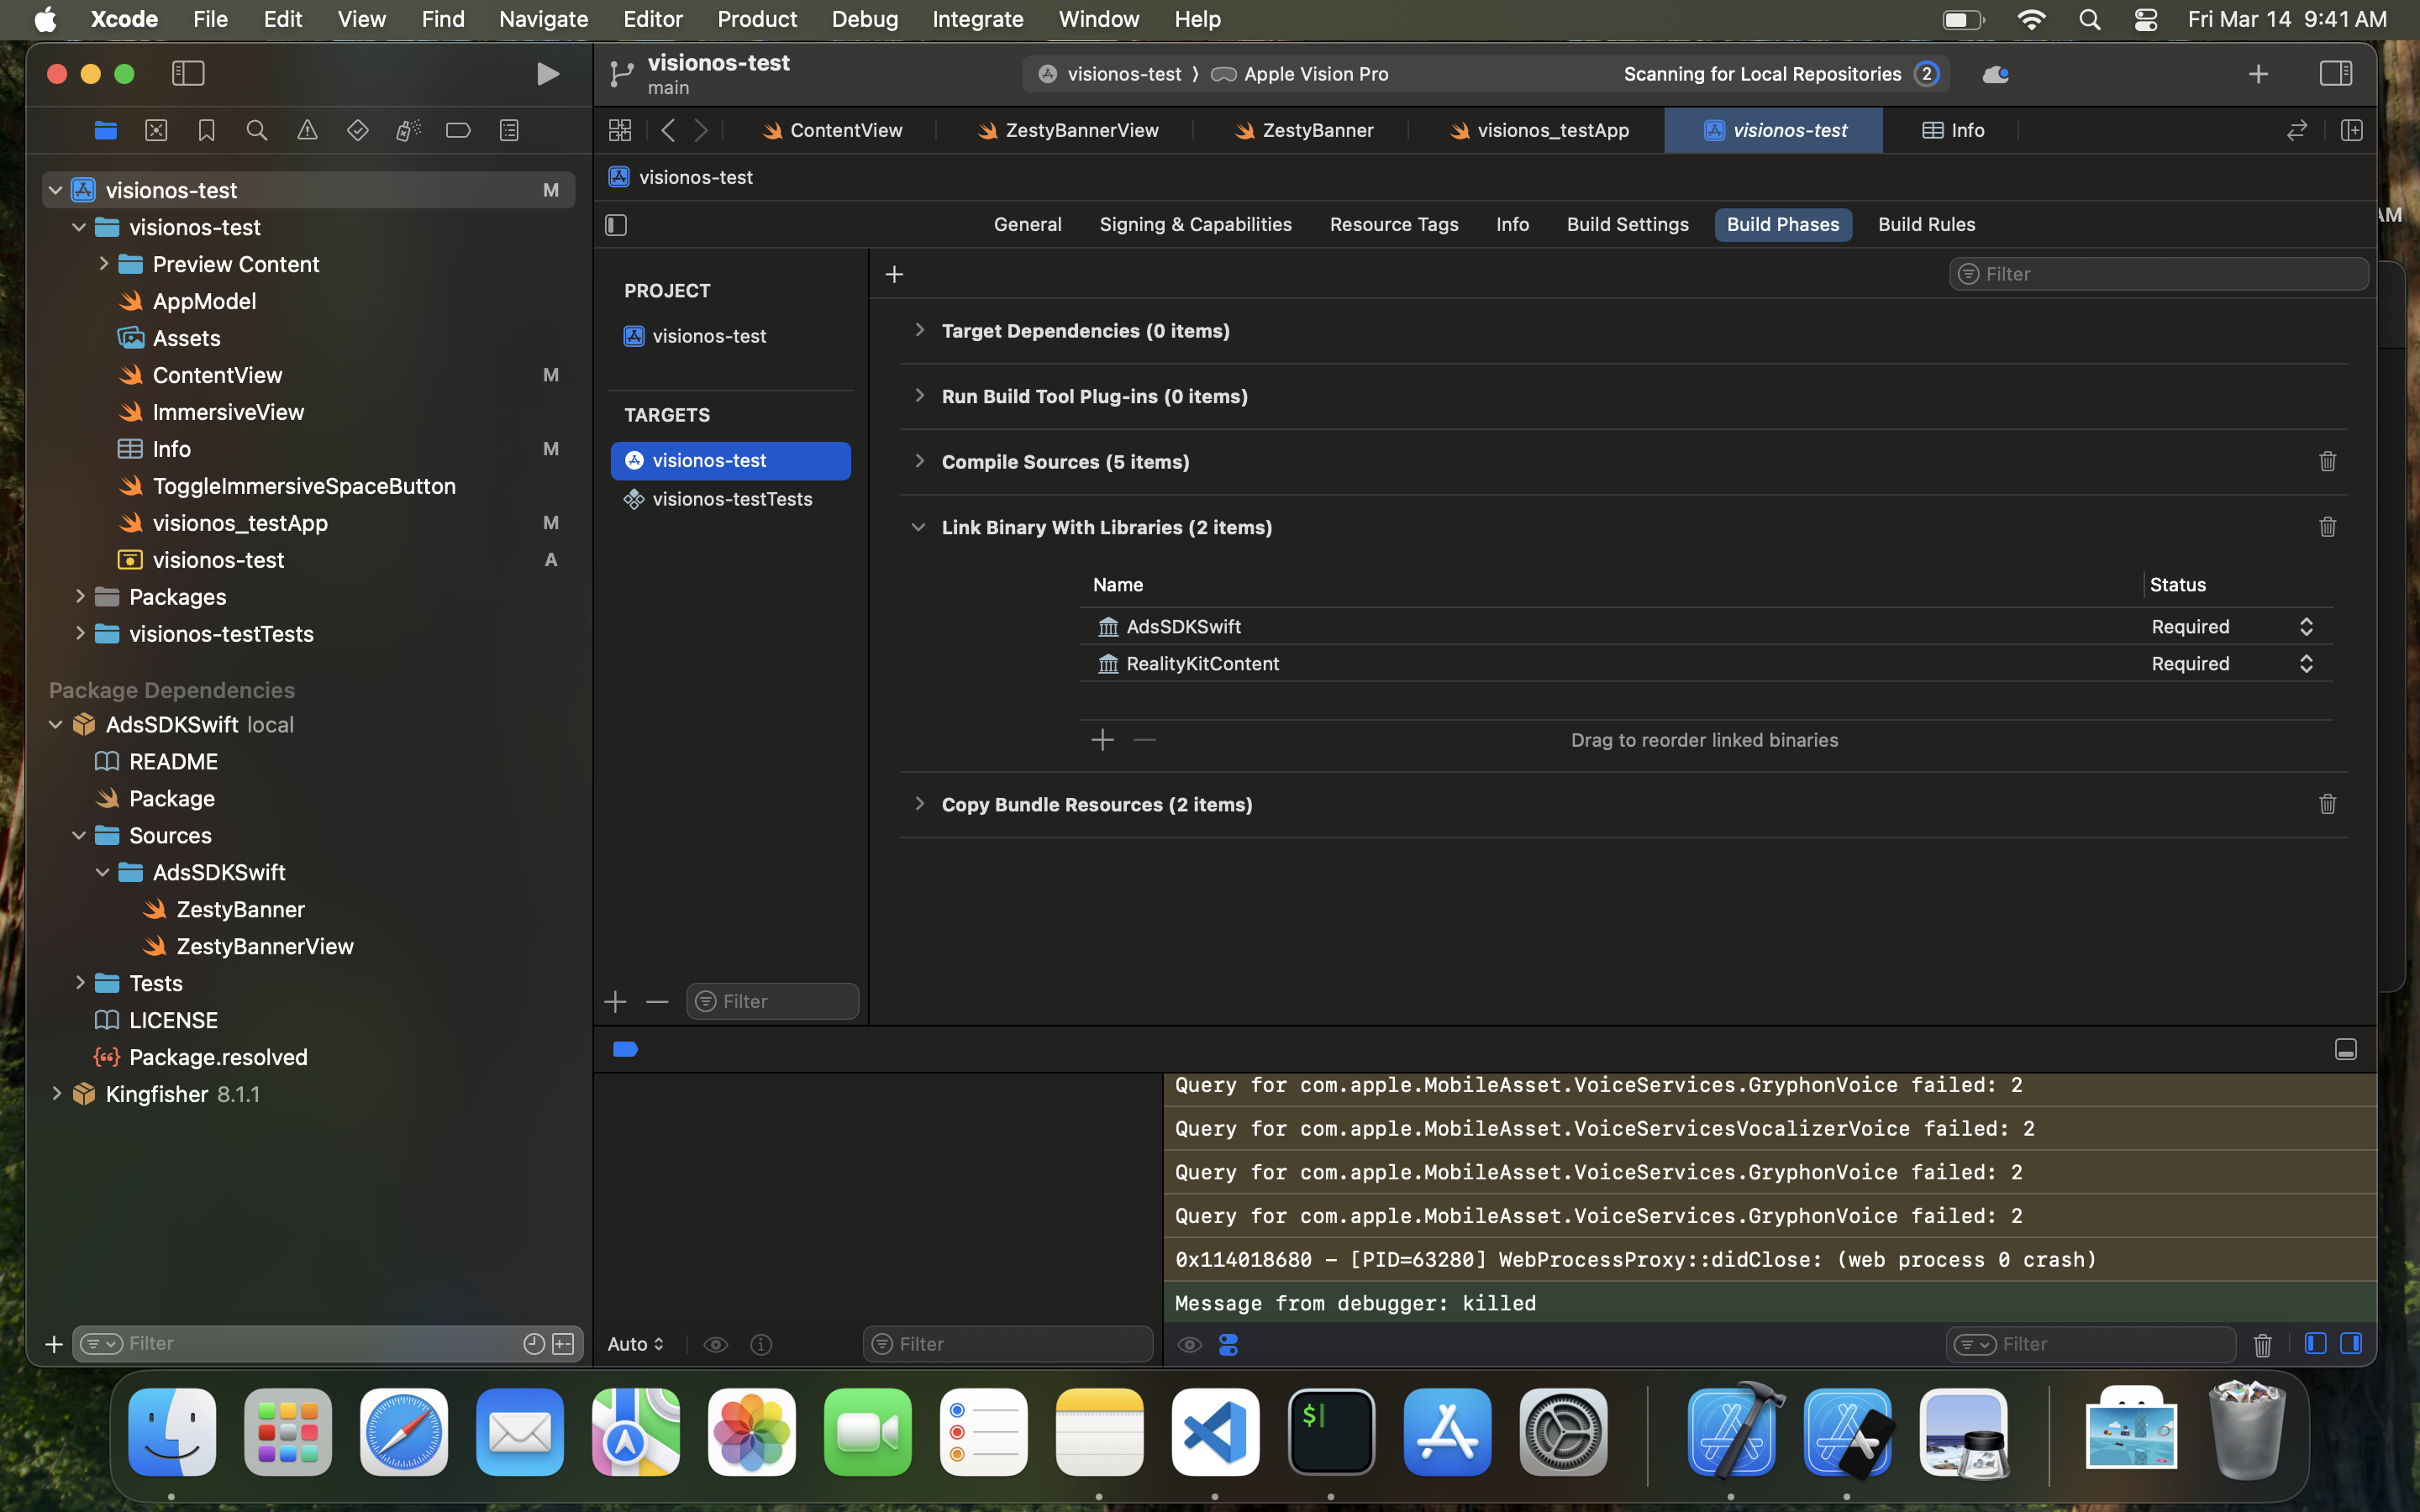Remove linked library with minus button
This screenshot has width=2420, height=1512.
coord(1145,740)
